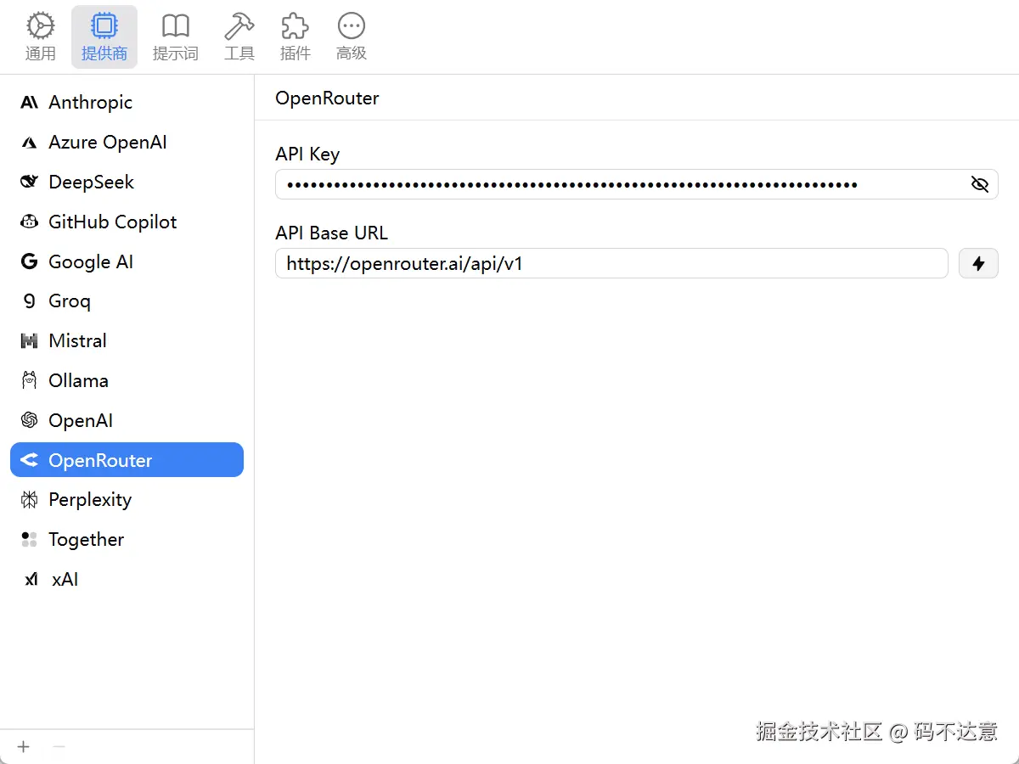Click the Ollama llama icon
The image size is (1019, 764).
coord(30,381)
